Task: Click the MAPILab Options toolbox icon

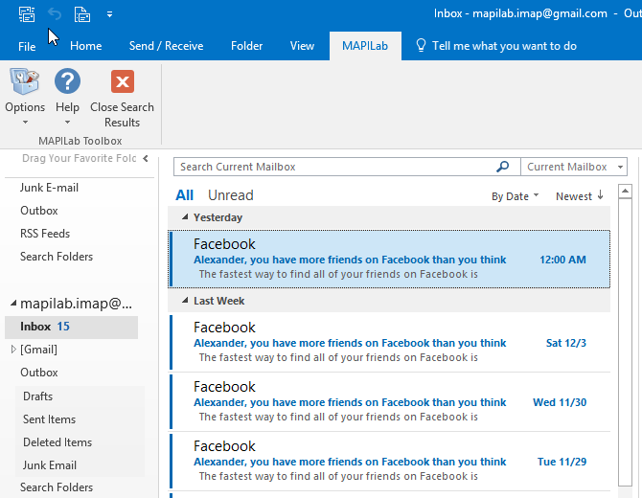Action: click(x=25, y=81)
